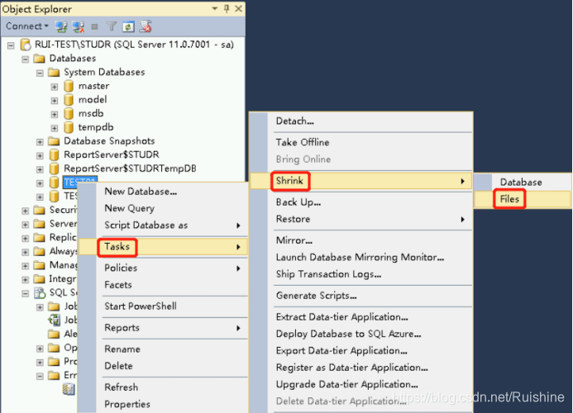Select Back Up... from the Tasks menu
This screenshot has height=413, width=573.
pos(298,202)
